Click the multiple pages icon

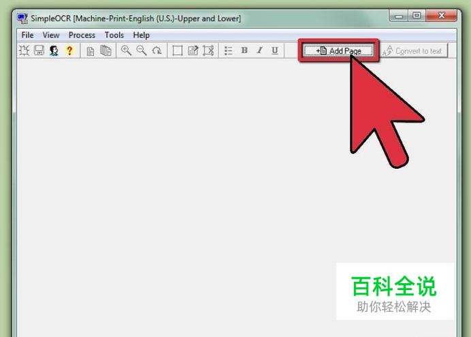click(105, 50)
